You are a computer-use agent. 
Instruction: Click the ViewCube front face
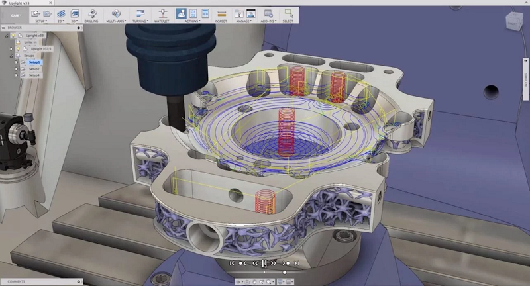click(x=514, y=22)
